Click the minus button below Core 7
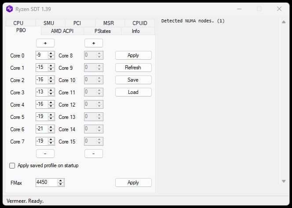This screenshot has width=292, height=208. coord(45,154)
